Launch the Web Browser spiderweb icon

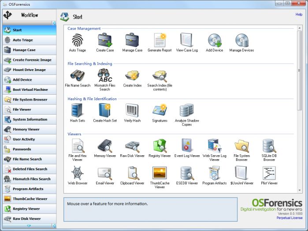[78, 173]
